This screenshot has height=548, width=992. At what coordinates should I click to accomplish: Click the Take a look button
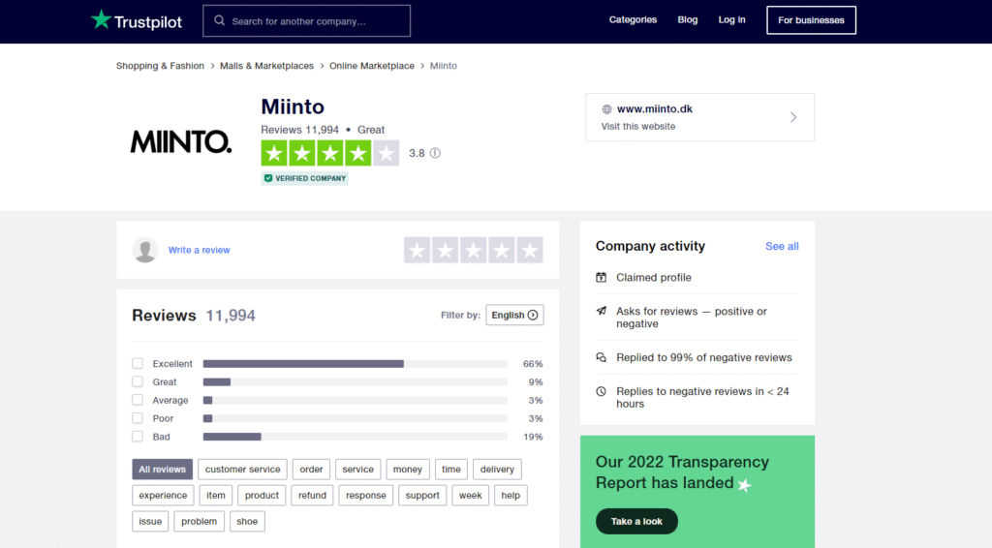tap(636, 522)
